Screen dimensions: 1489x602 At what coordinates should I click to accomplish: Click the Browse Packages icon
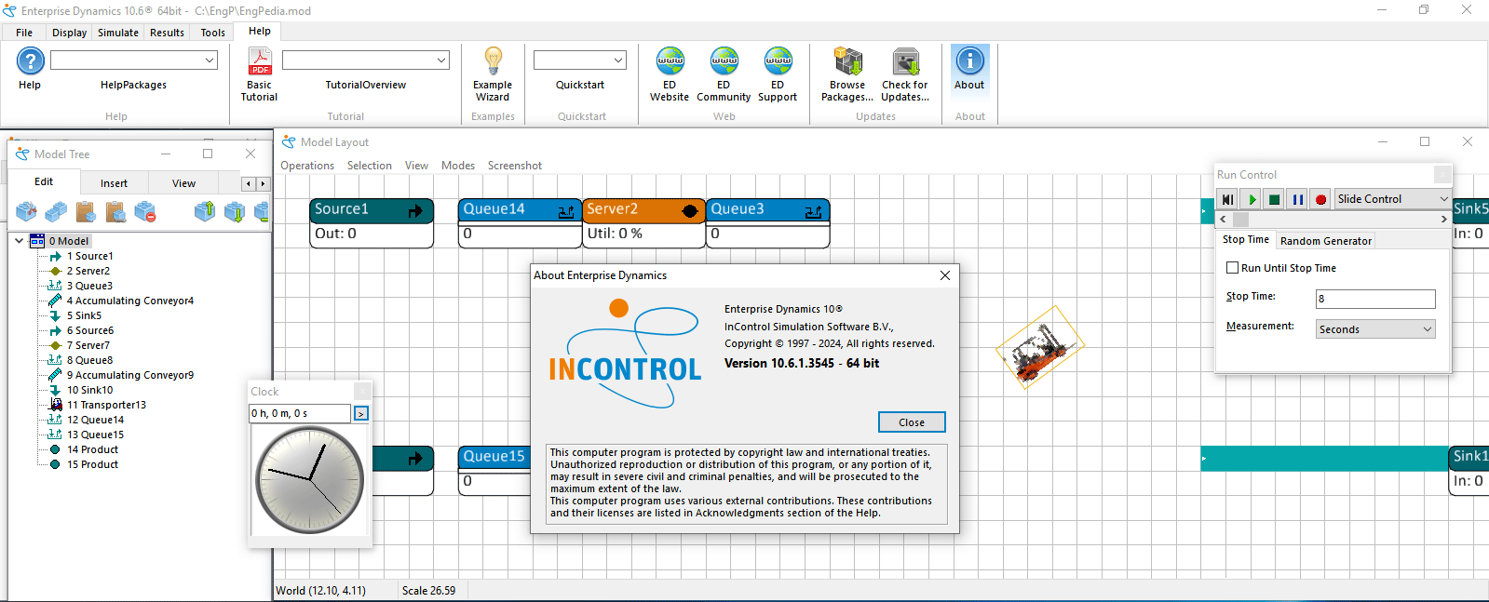pos(847,61)
